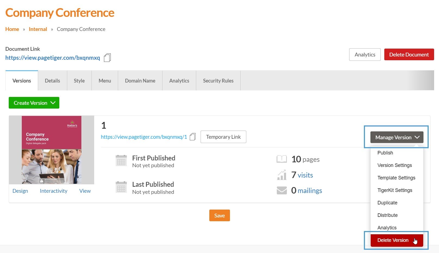Open the Domain Name tab
439x253 pixels.
click(x=140, y=81)
